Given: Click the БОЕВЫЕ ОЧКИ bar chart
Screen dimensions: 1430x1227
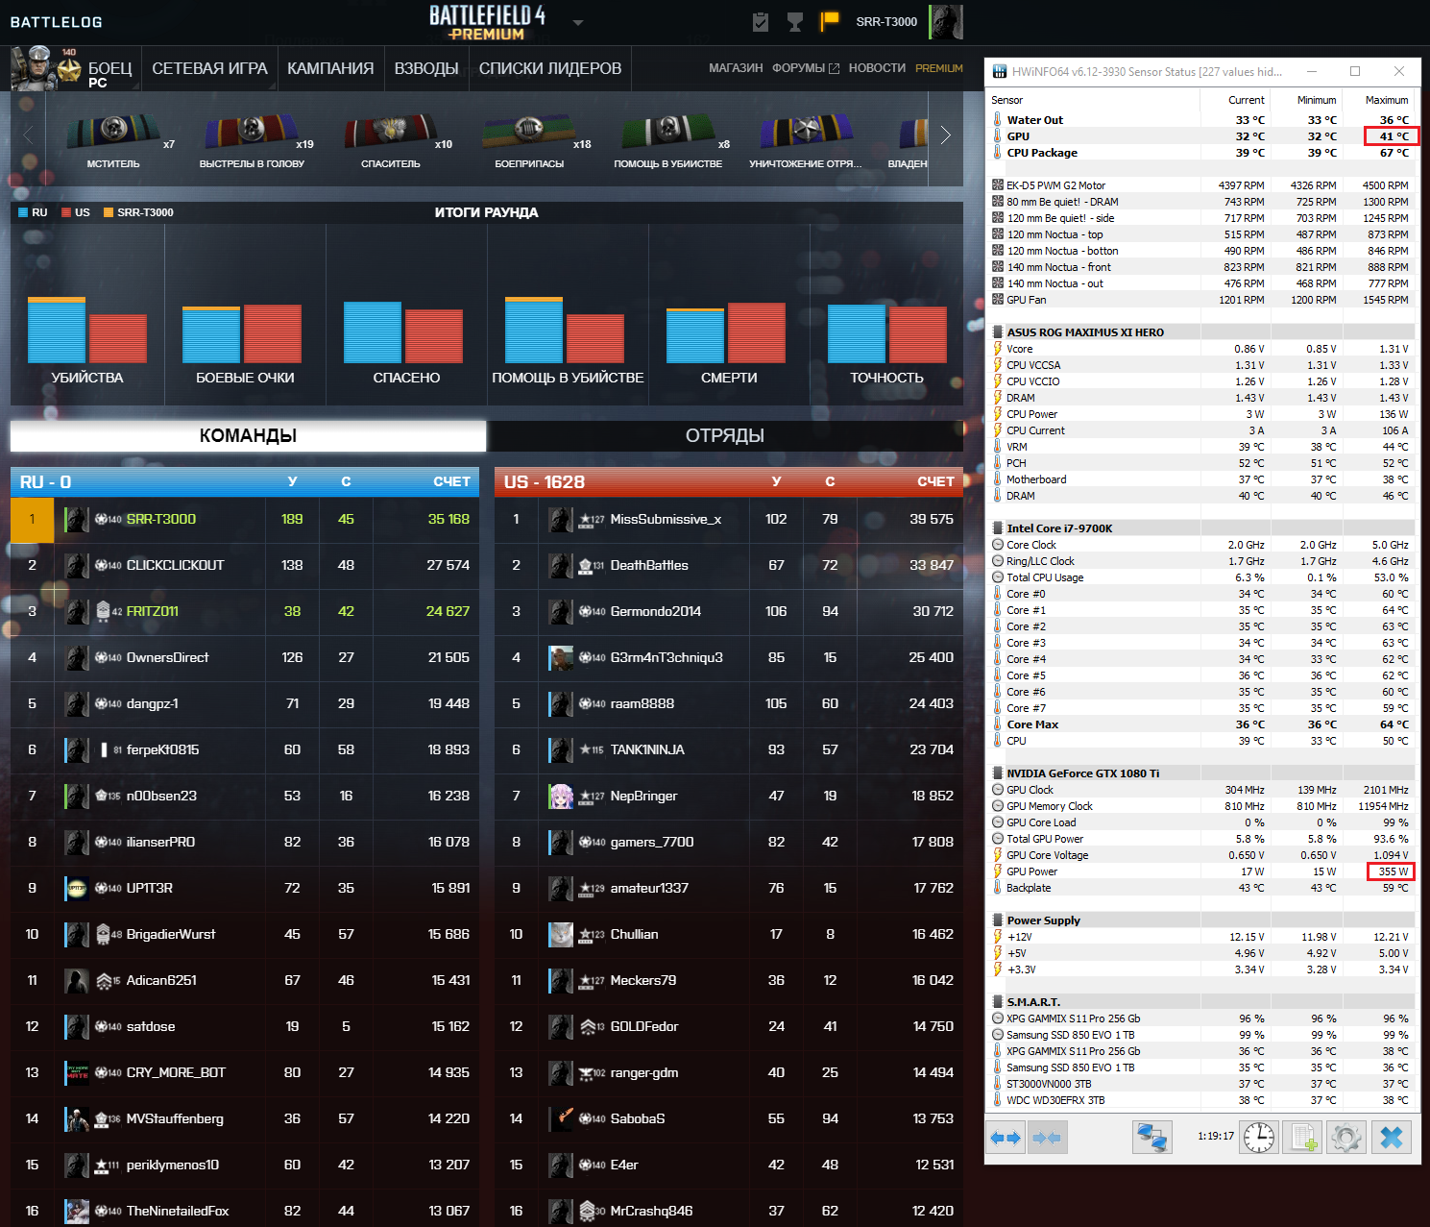Looking at the screenshot, I should click(x=242, y=332).
